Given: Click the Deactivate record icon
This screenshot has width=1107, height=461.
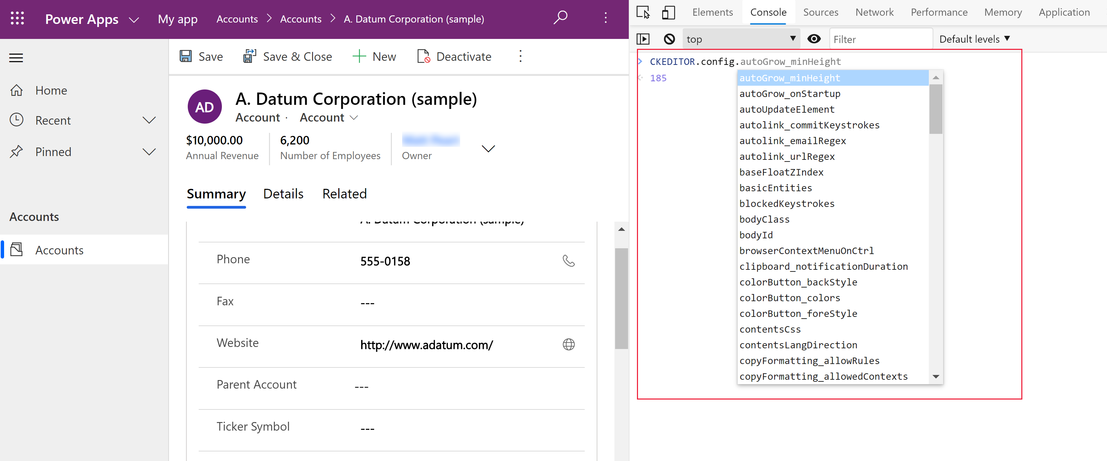Looking at the screenshot, I should pyautogui.click(x=424, y=56).
